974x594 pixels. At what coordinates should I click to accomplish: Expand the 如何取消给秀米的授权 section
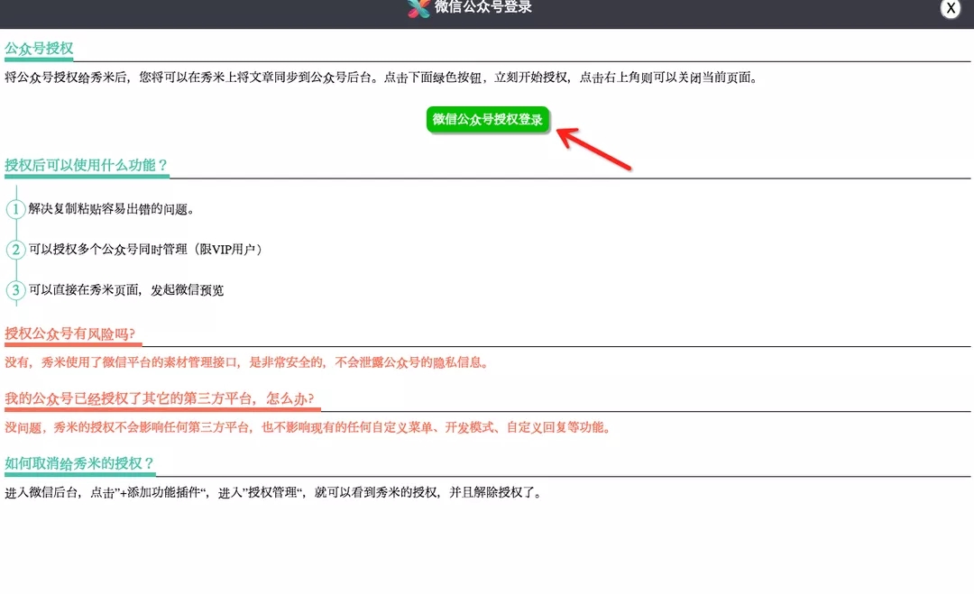78,462
